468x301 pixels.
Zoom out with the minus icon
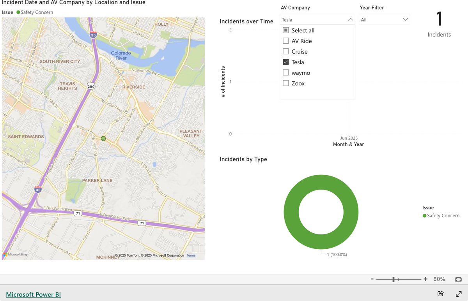tap(372, 279)
